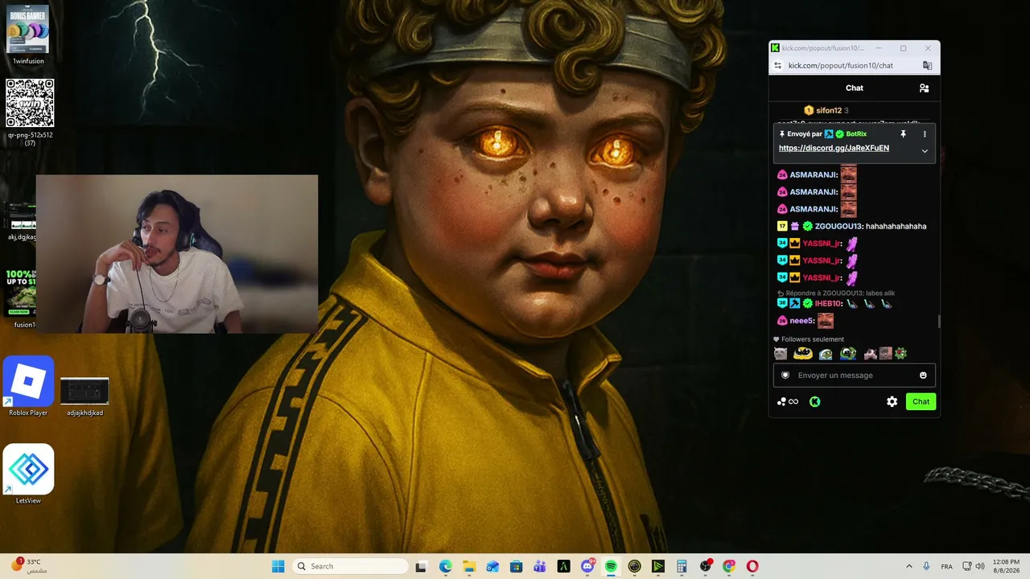The width and height of the screenshot is (1030, 579).
Task: Click the microphone tray icon
Action: click(926, 566)
